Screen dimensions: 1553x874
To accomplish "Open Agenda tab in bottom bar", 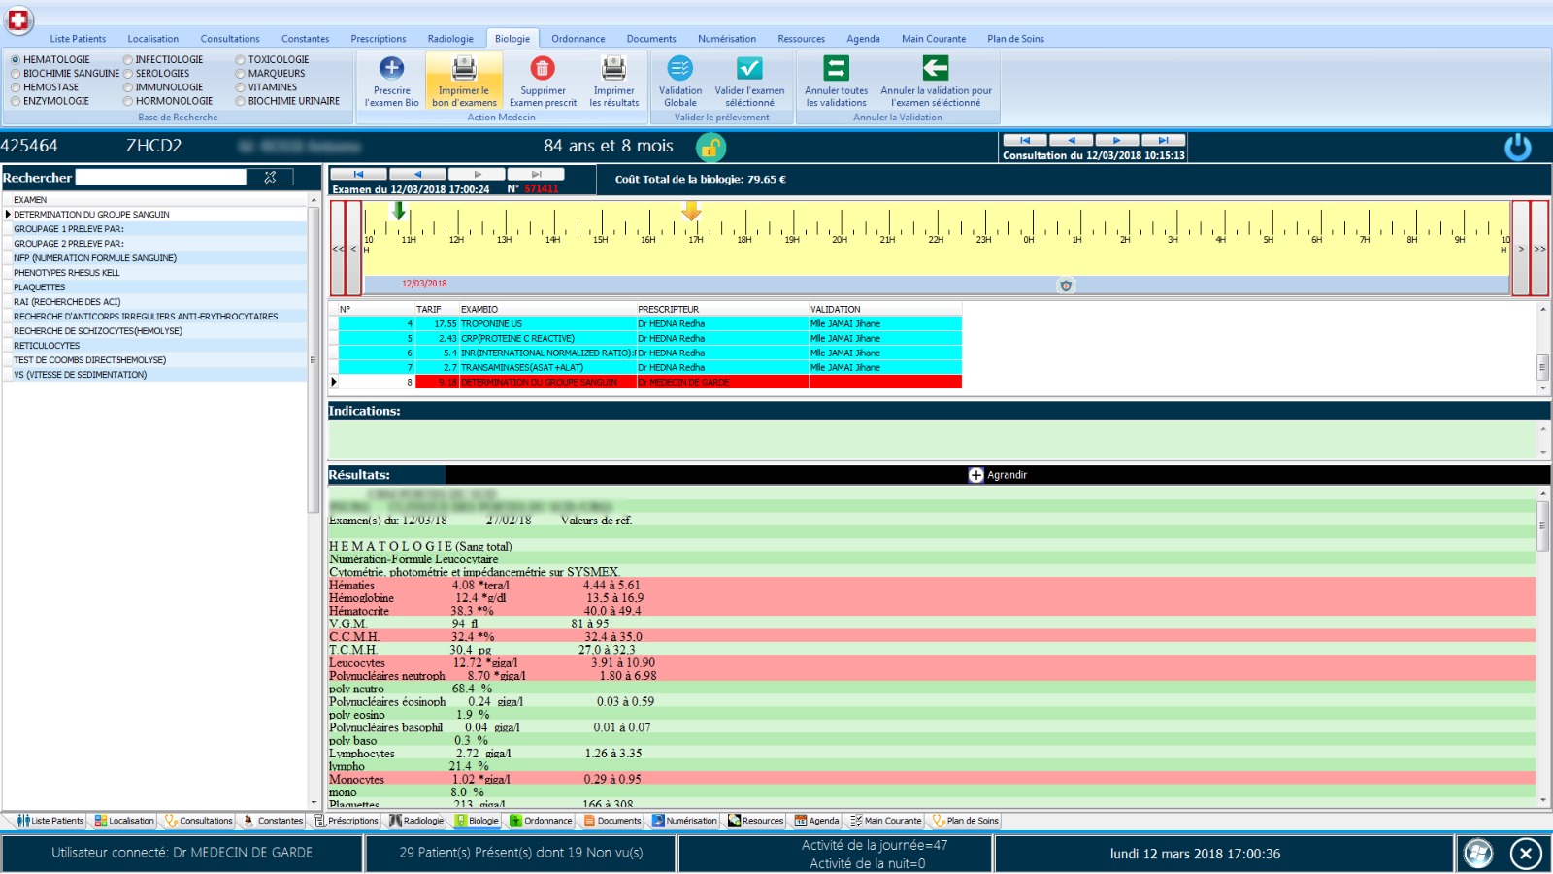I will click(x=816, y=821).
